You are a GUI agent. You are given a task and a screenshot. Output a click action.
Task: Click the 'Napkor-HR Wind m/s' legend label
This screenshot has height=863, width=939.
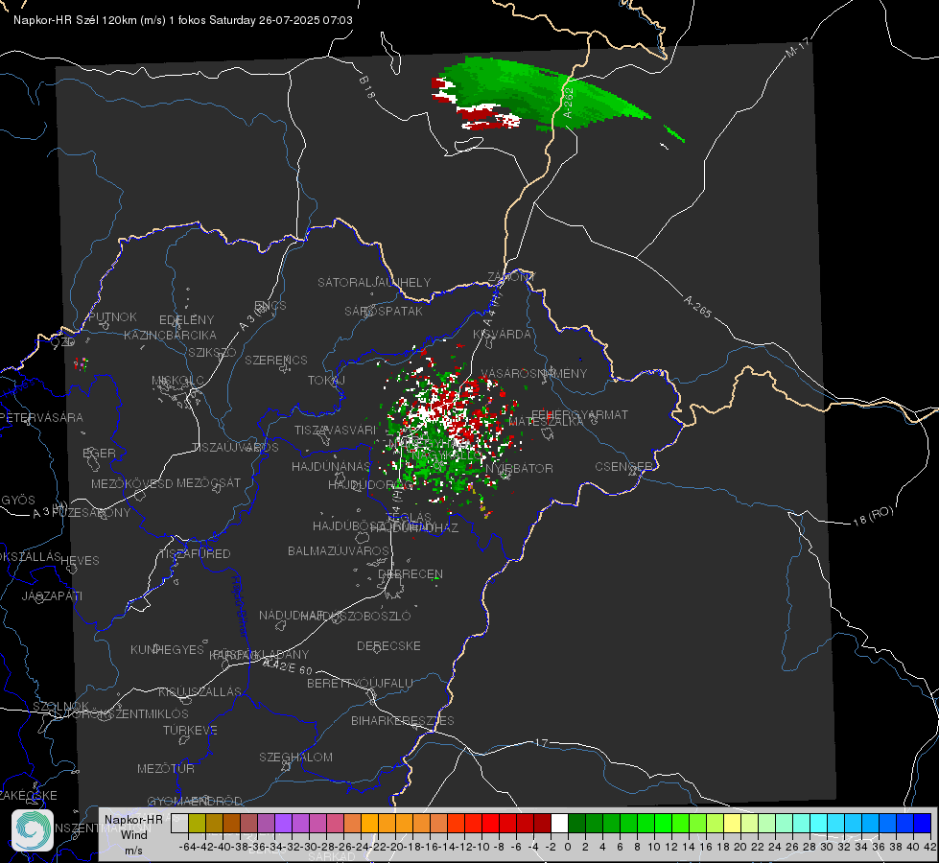pos(133,834)
